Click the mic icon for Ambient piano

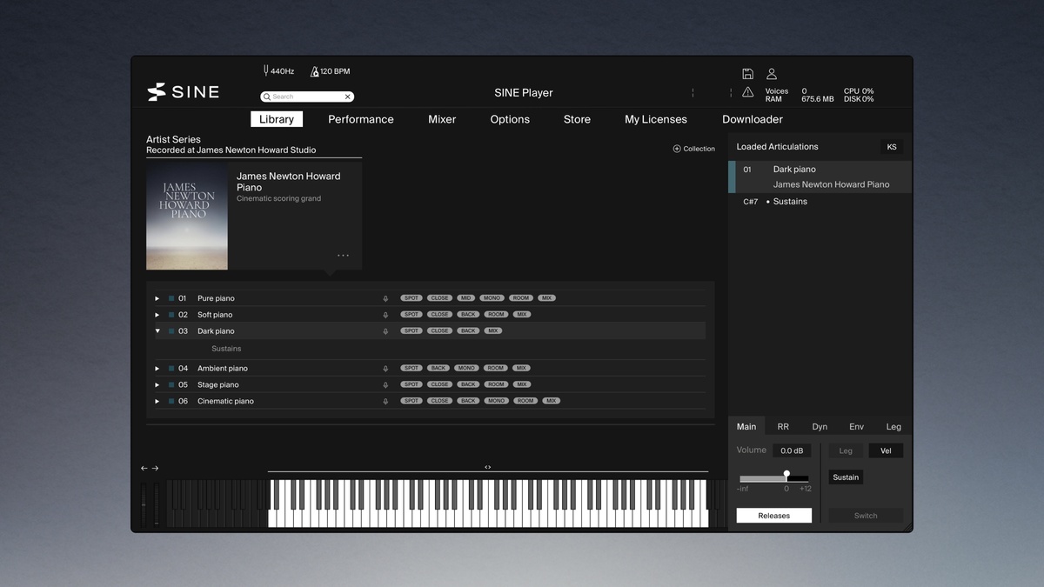pyautogui.click(x=385, y=369)
